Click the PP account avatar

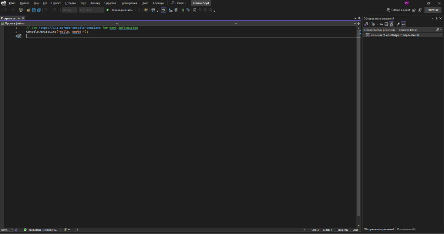(407, 3)
